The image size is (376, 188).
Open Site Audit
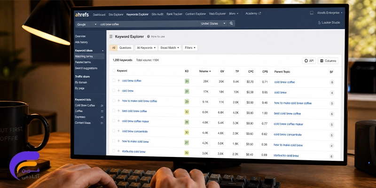(x=157, y=14)
